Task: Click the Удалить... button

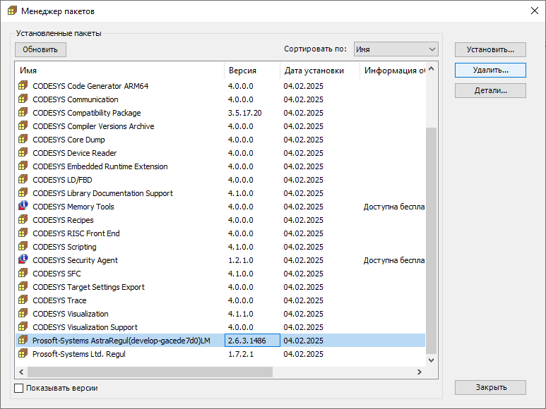Action: pyautogui.click(x=490, y=70)
